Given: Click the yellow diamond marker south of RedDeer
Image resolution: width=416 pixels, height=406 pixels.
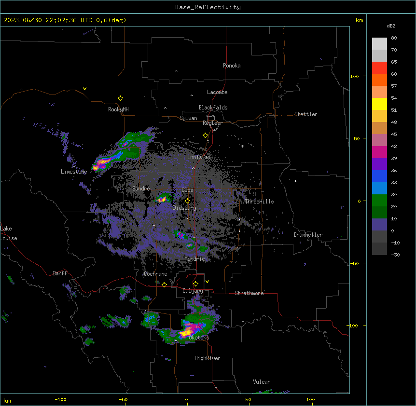Looking at the screenshot, I should coord(206,135).
